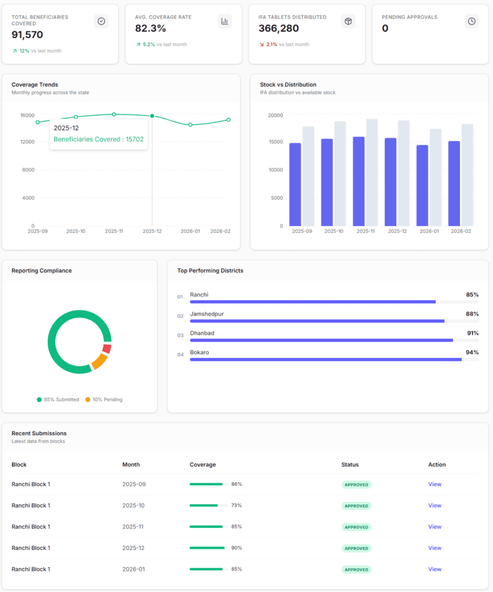Click the checkmark icon in Total Beneficiaries card
Viewport: 493px width, 592px height.
(x=101, y=21)
